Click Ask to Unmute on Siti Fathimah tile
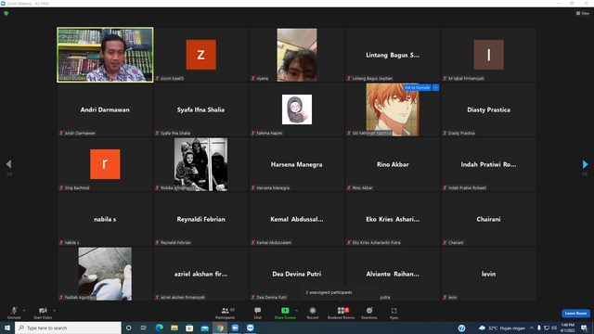Image resolution: width=594 pixels, height=334 pixels. [417, 87]
